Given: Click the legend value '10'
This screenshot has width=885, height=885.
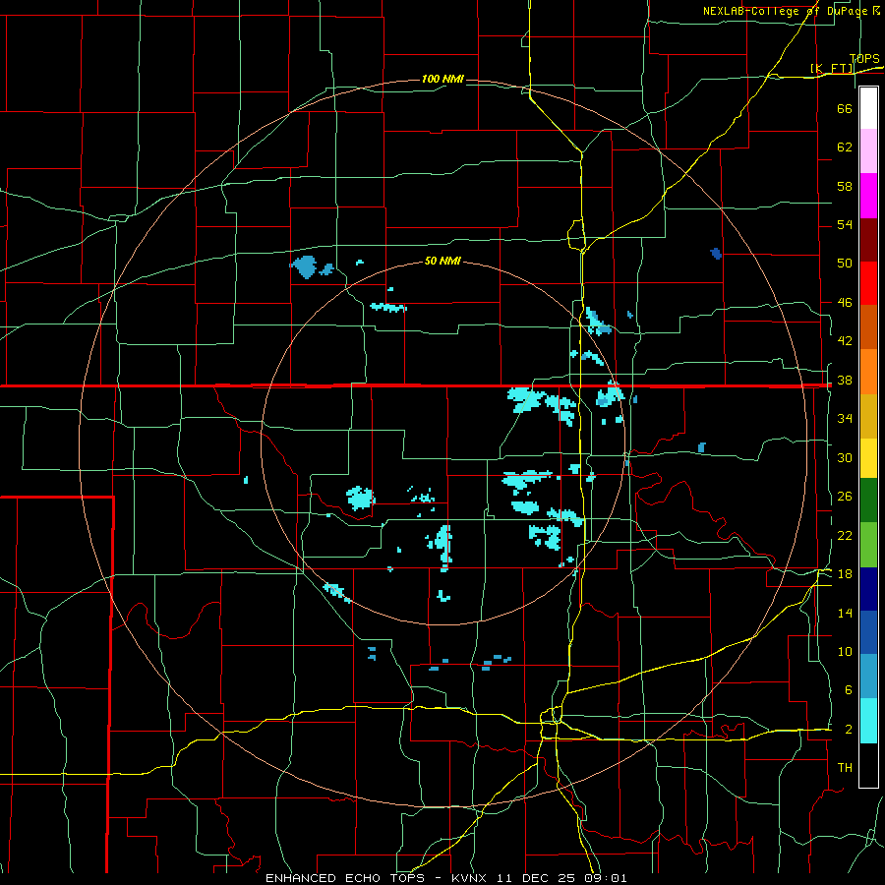Looking at the screenshot, I should 845,652.
